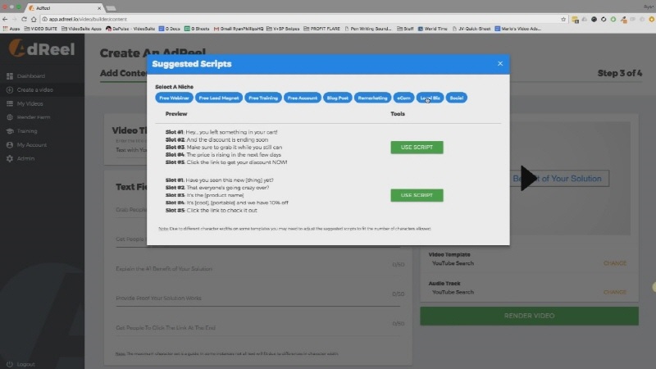Viewport: 656px width, 369px height.
Task: Go back in the browser
Action: click(5, 19)
